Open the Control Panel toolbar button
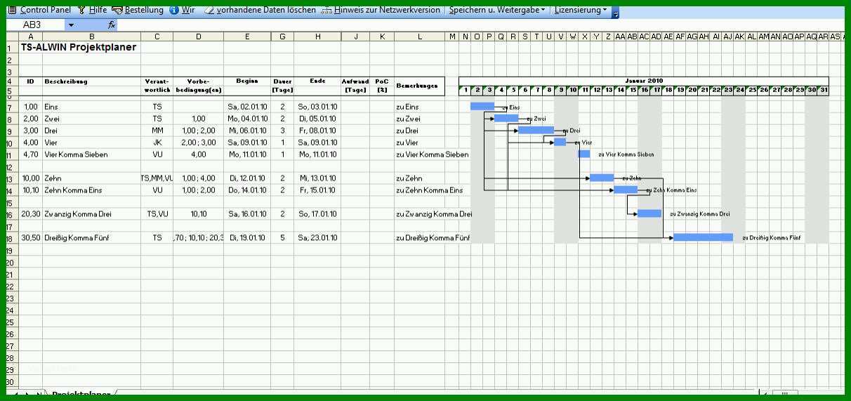The image size is (851, 401). click(39, 10)
